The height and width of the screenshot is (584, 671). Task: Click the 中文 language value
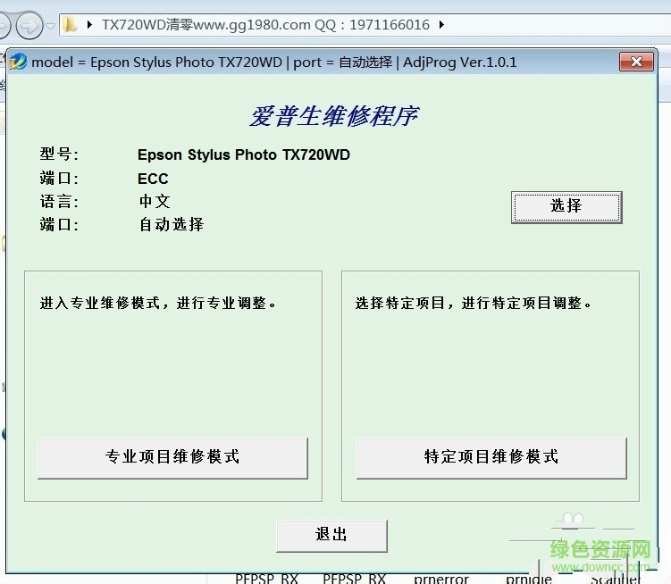[x=155, y=201]
